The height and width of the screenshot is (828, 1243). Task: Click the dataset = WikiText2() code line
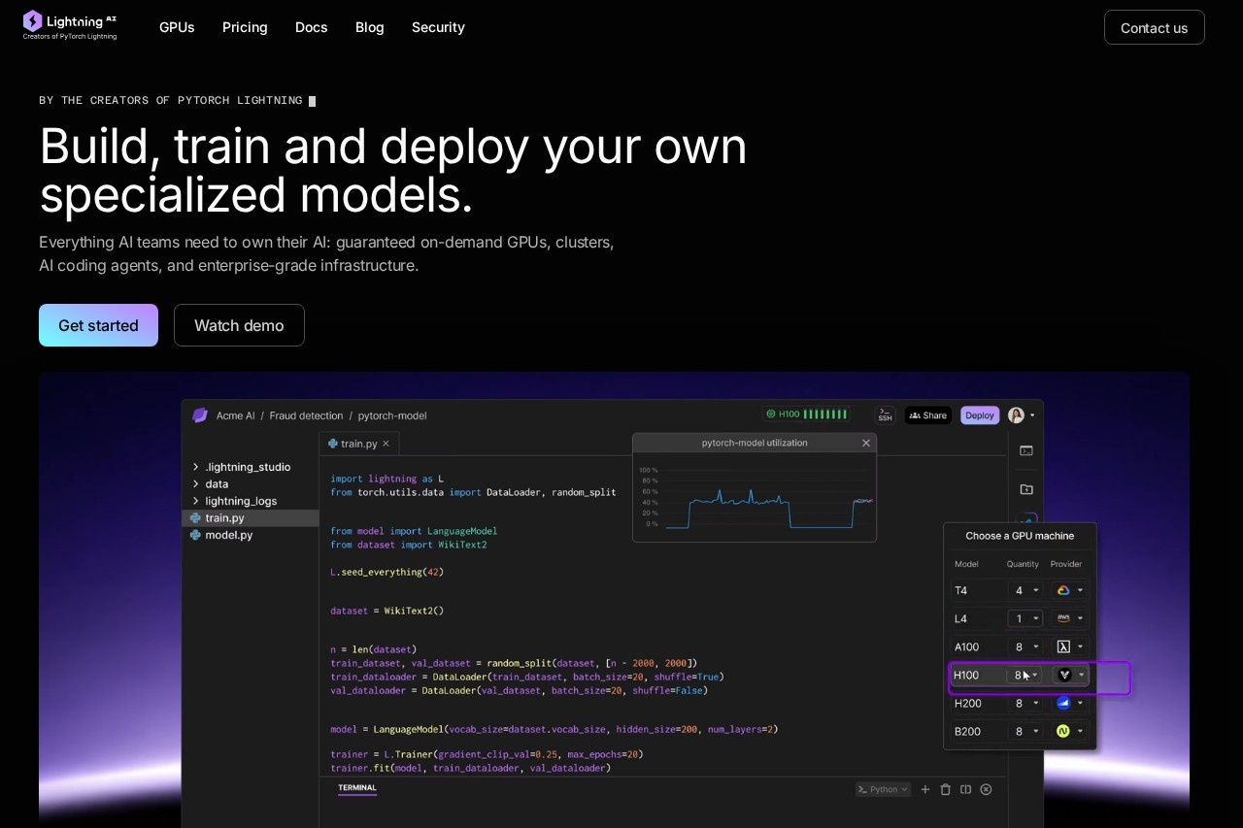tap(386, 611)
